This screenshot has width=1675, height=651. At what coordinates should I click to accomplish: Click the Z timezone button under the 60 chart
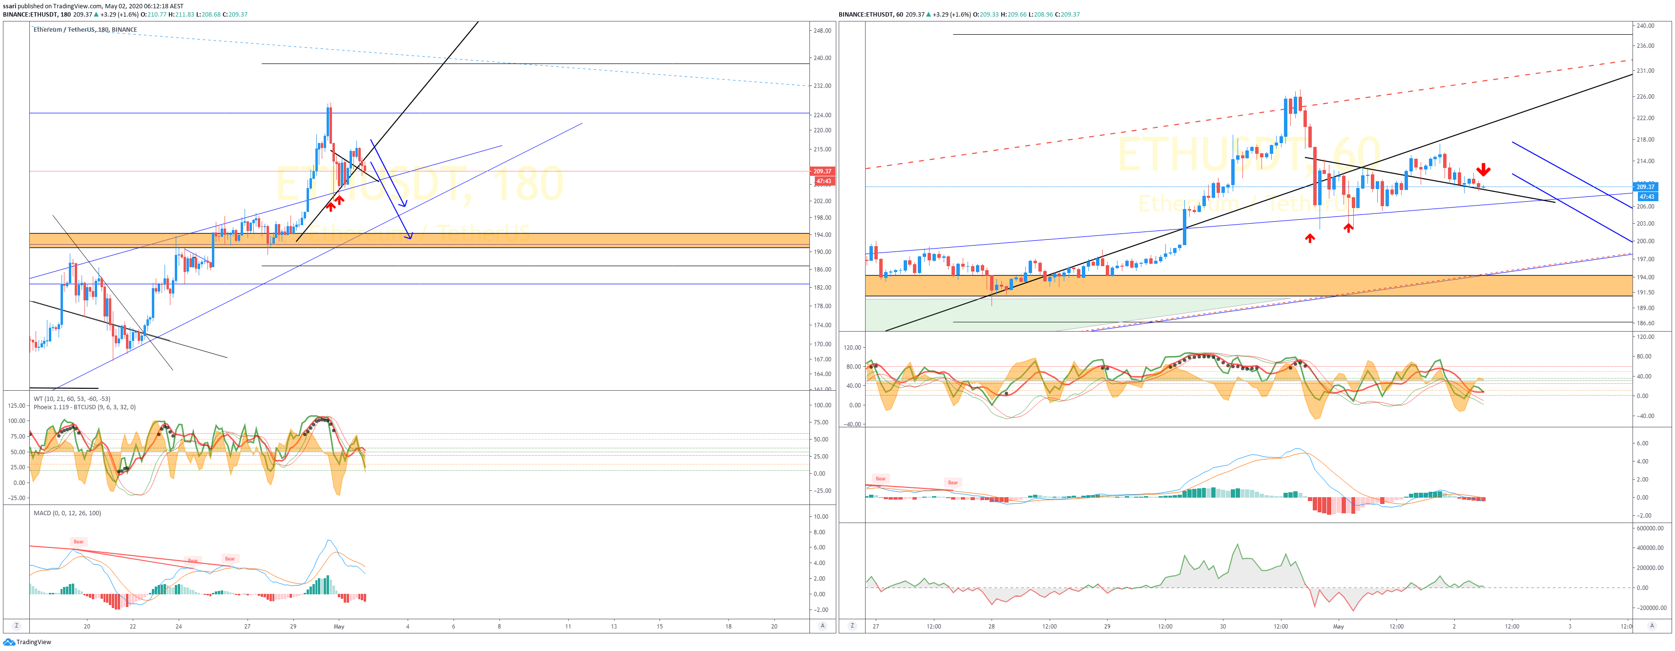tap(852, 626)
